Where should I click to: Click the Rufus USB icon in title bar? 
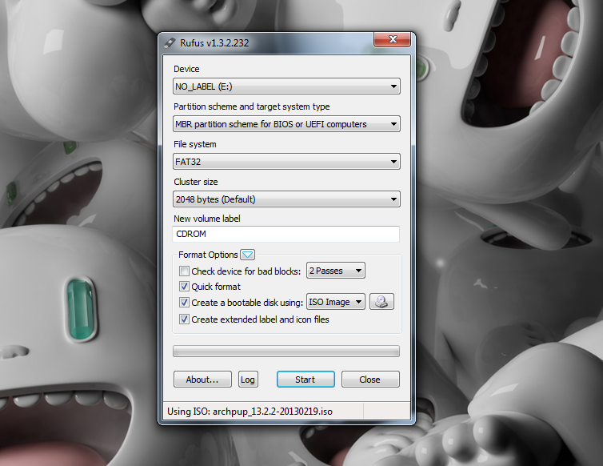[170, 42]
